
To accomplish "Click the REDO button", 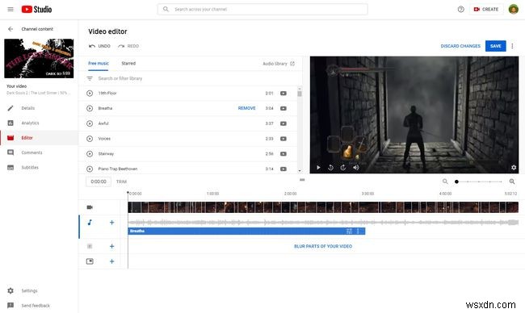I will pos(128,46).
